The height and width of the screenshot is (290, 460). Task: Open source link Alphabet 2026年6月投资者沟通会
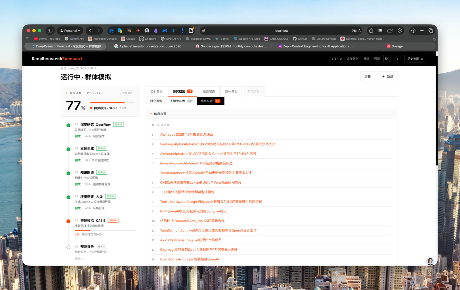point(187,135)
